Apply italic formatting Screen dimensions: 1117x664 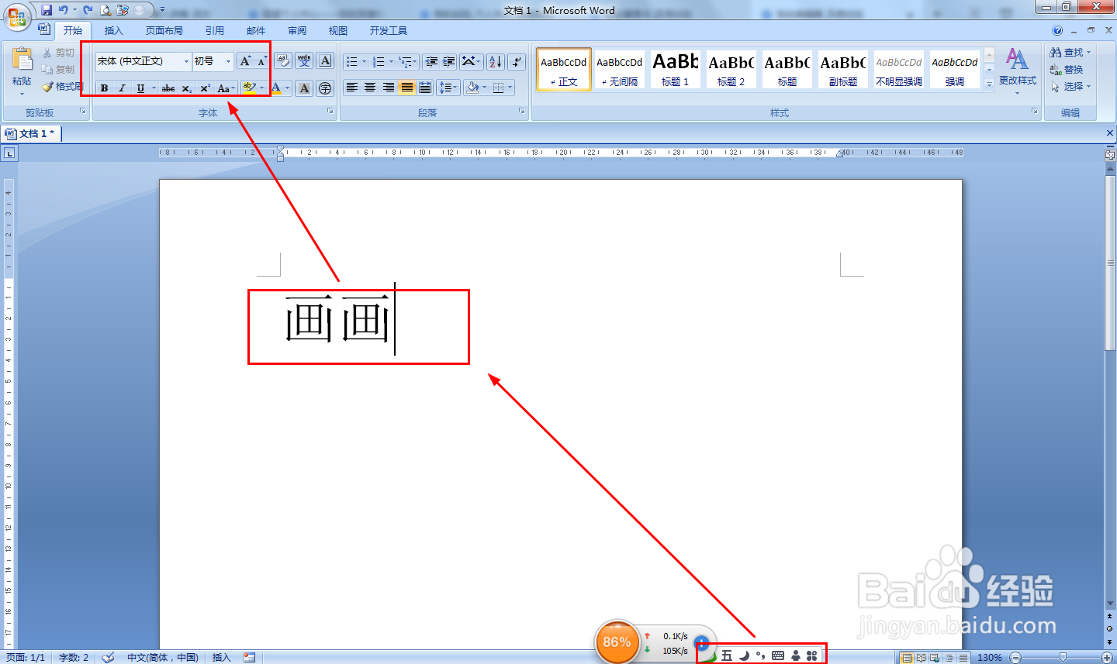[121, 88]
